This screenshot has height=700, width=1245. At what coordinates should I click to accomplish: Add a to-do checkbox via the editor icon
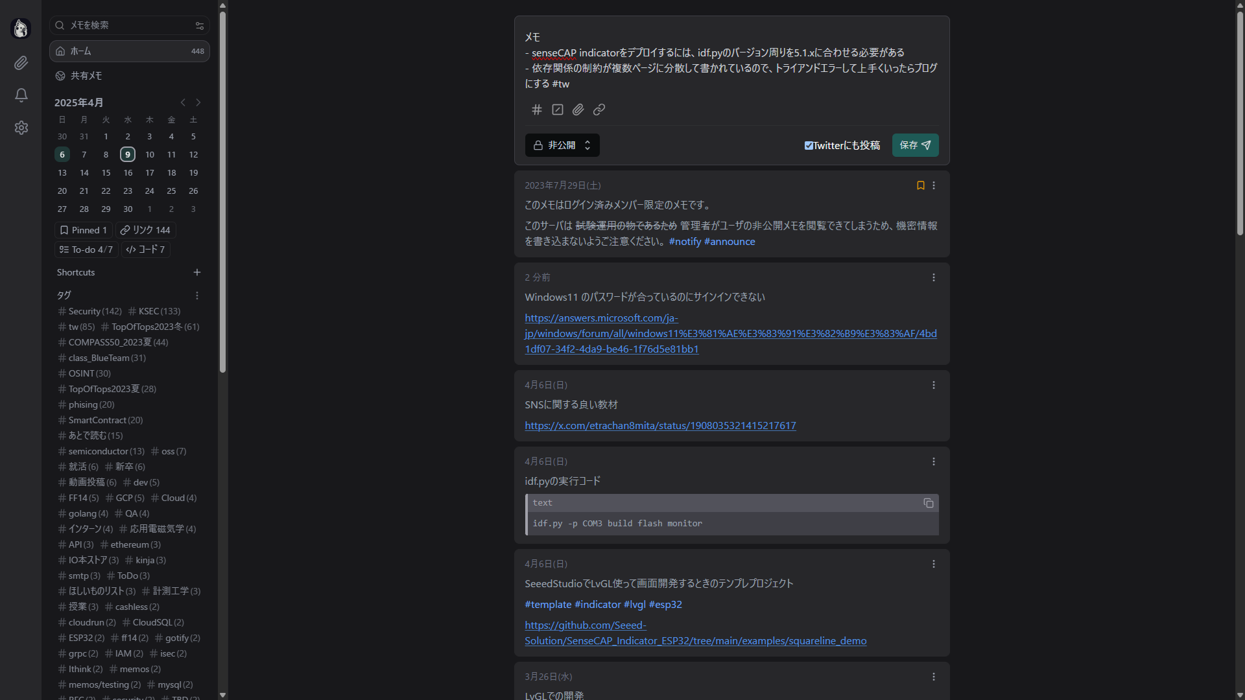pyautogui.click(x=557, y=110)
